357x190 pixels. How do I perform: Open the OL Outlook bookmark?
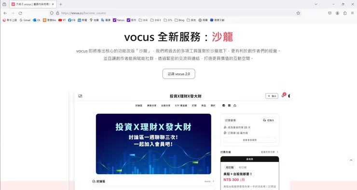click(37, 20)
